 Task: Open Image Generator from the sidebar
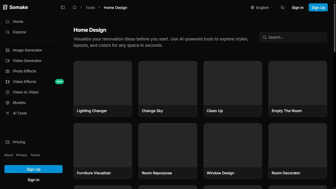34,50
